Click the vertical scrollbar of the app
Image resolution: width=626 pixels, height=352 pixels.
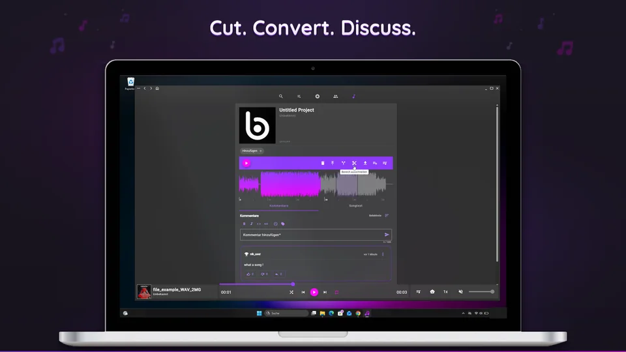[x=497, y=184]
